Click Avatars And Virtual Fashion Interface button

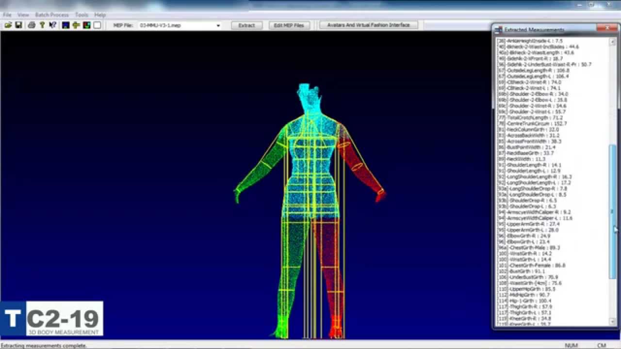[x=369, y=25]
